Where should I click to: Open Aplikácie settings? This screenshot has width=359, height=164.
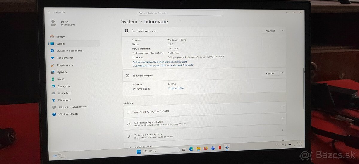[x=74, y=72]
